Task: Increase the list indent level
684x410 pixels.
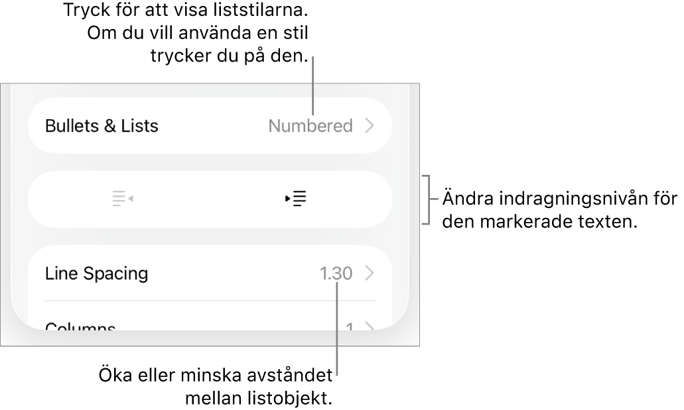Action: pos(296,199)
